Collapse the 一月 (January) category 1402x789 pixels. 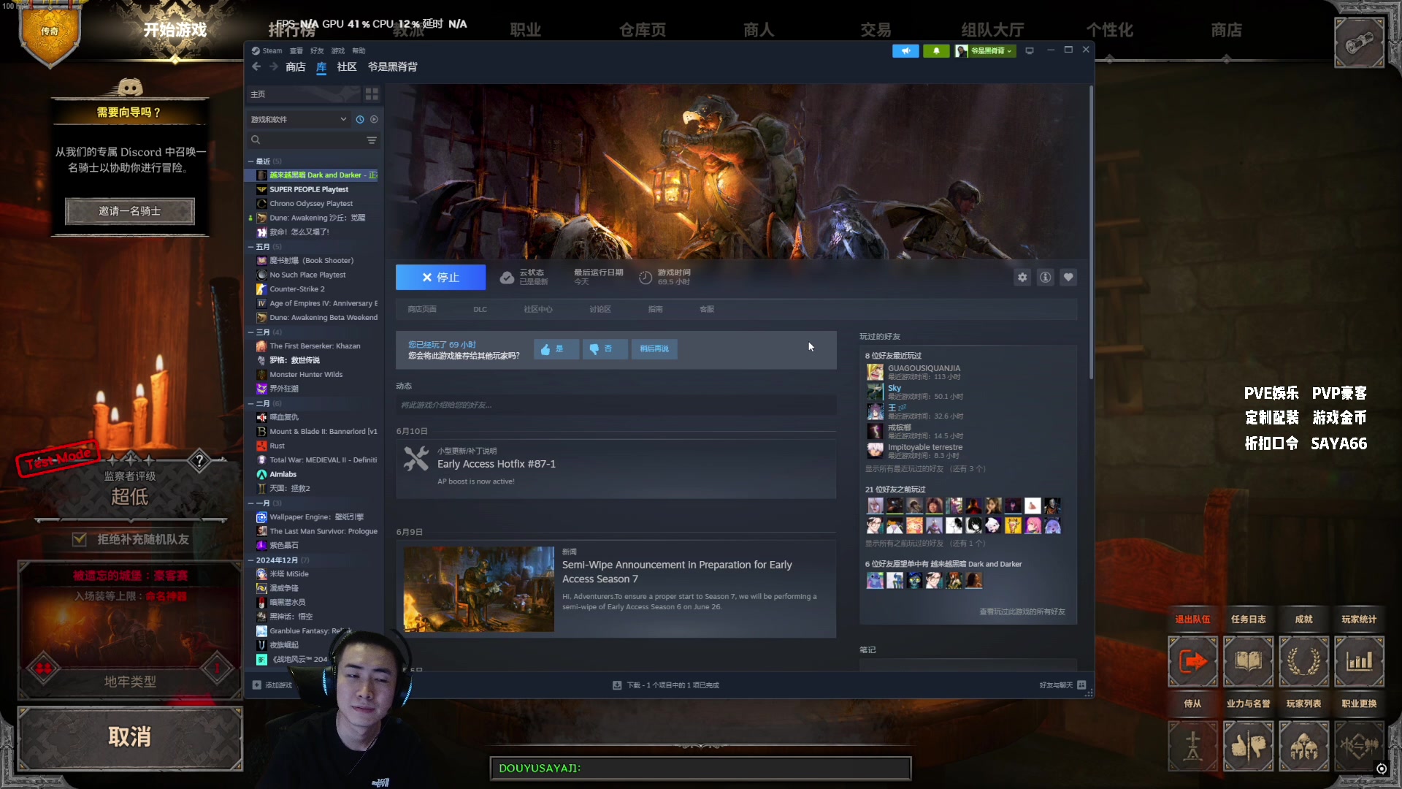pos(250,503)
